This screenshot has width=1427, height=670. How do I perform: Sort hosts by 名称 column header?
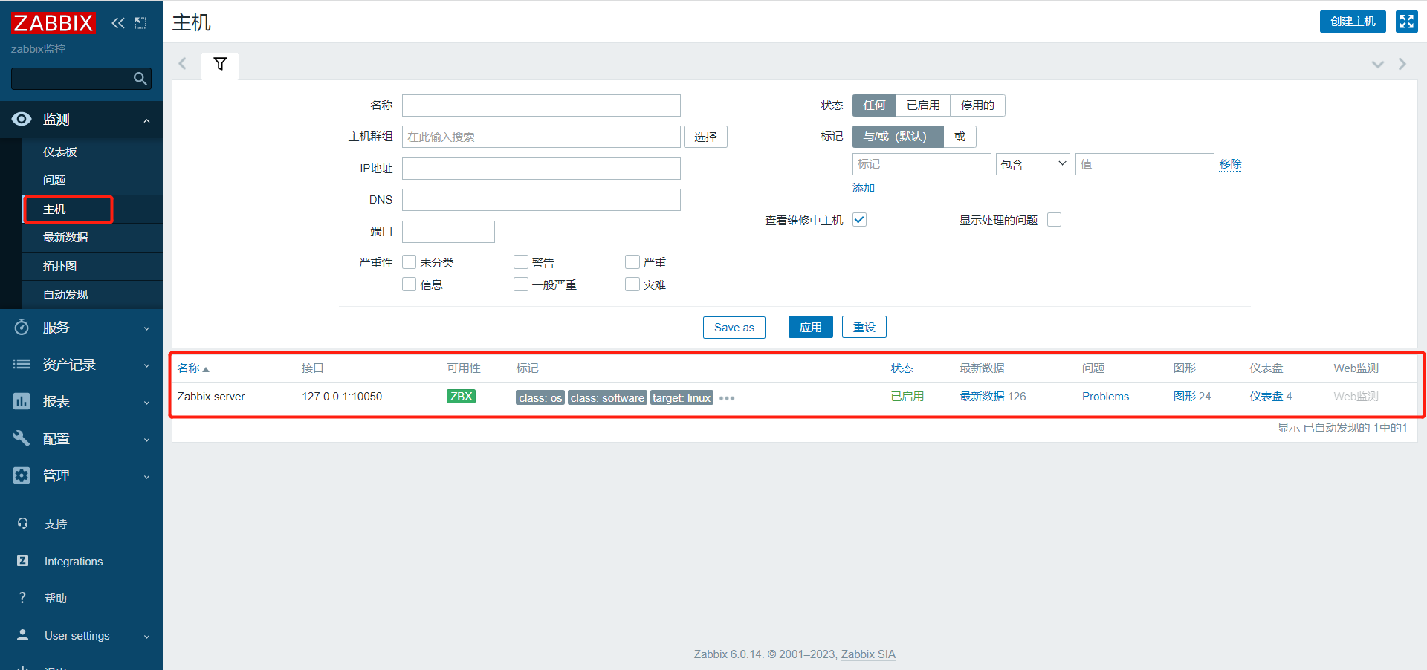click(x=193, y=368)
